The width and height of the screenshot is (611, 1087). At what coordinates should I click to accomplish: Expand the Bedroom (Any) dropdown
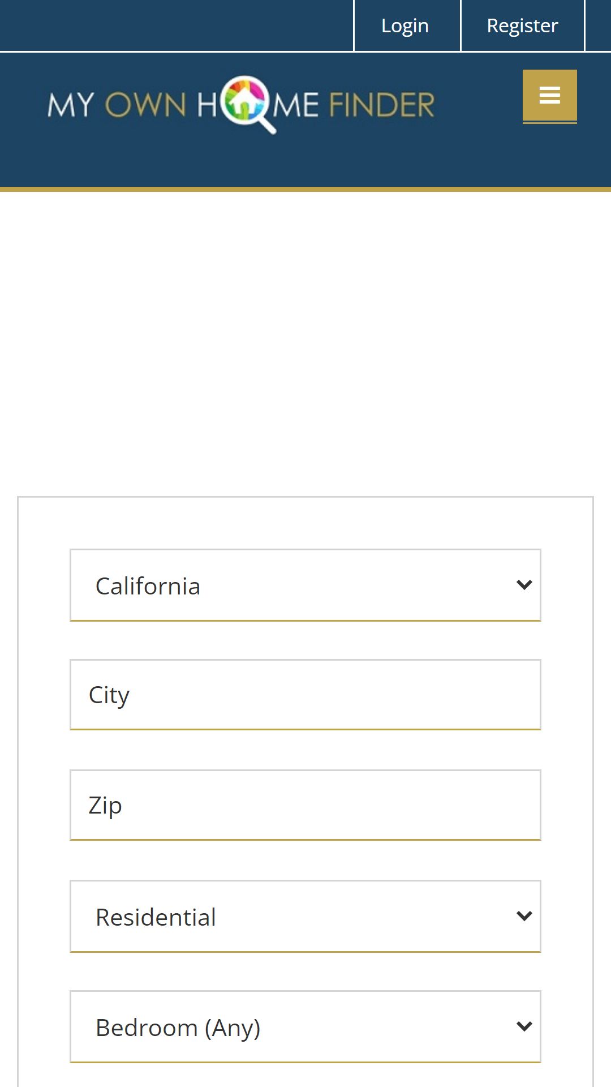305,1026
